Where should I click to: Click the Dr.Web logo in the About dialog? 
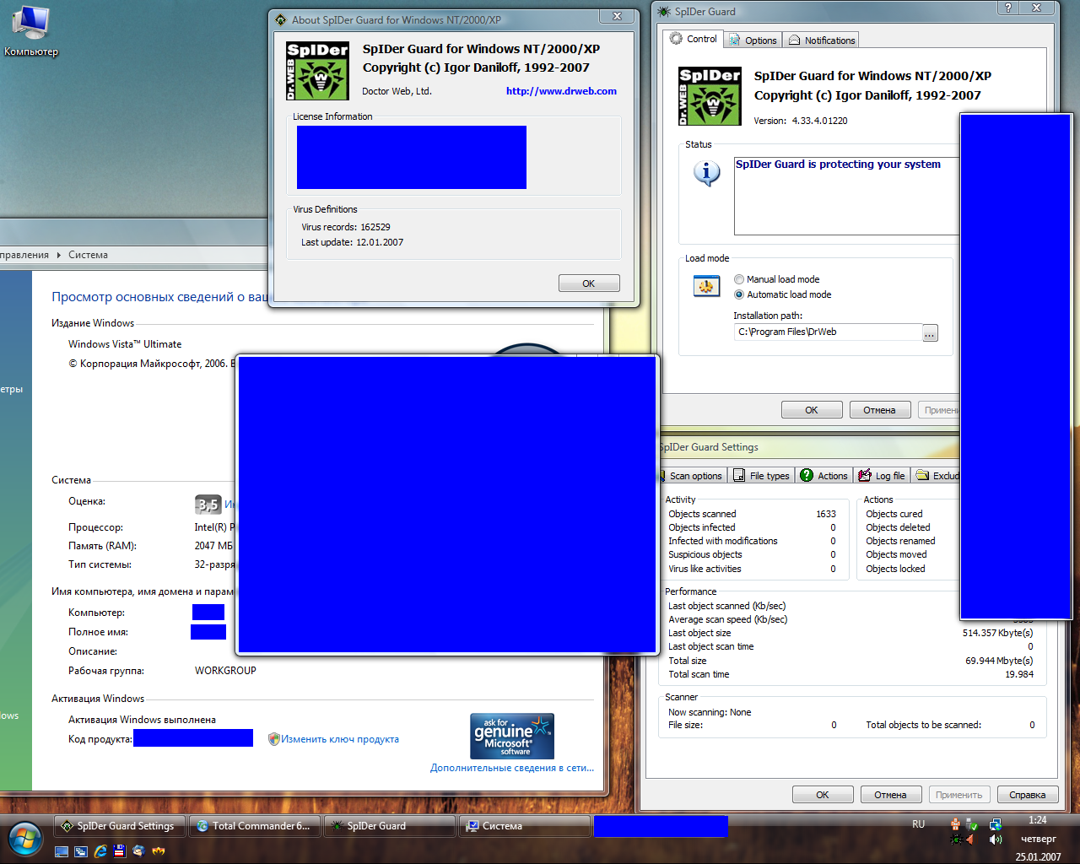click(317, 70)
